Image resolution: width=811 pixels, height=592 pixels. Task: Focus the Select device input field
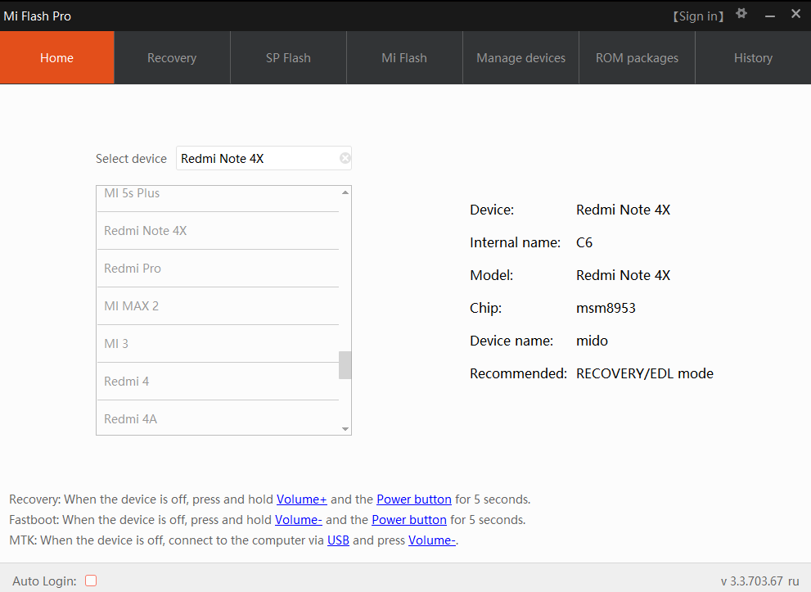pos(255,159)
